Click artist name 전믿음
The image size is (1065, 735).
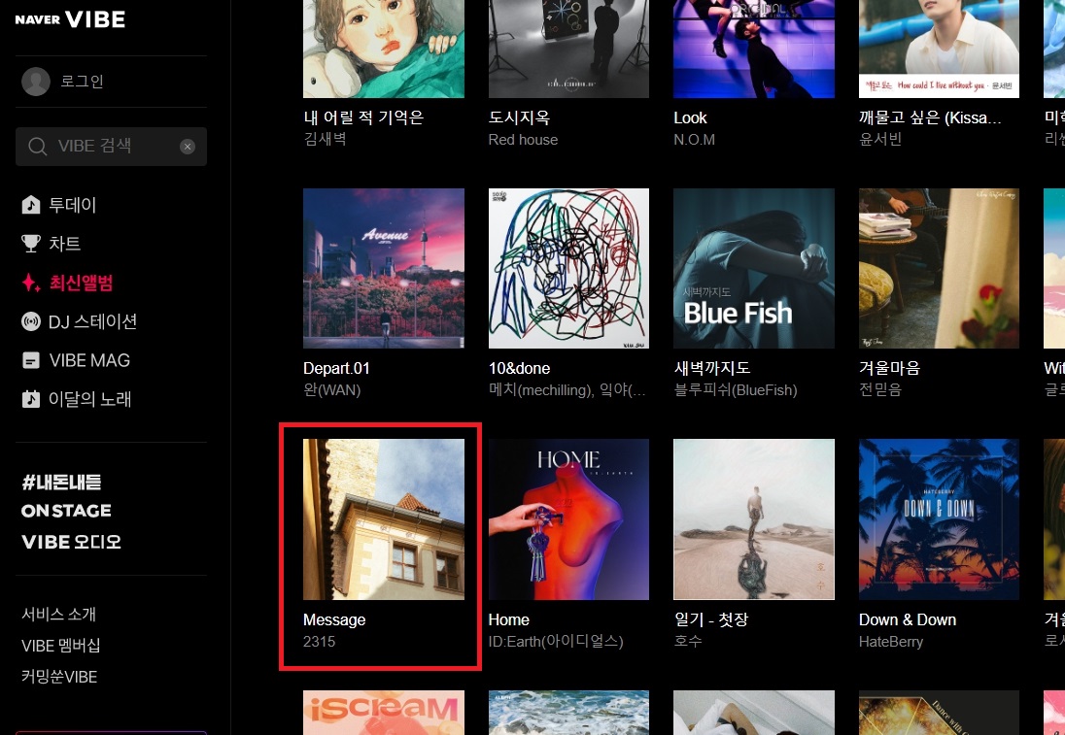[880, 389]
